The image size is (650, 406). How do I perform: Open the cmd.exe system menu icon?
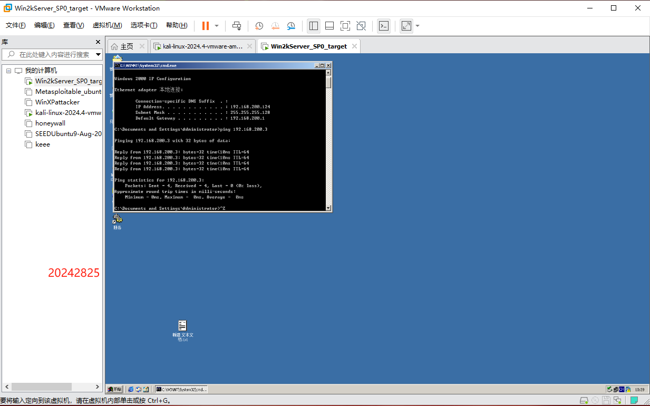point(117,65)
